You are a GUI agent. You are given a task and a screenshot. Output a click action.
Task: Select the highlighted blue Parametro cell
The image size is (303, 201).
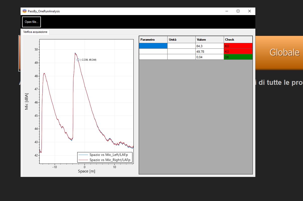pyautogui.click(x=153, y=46)
